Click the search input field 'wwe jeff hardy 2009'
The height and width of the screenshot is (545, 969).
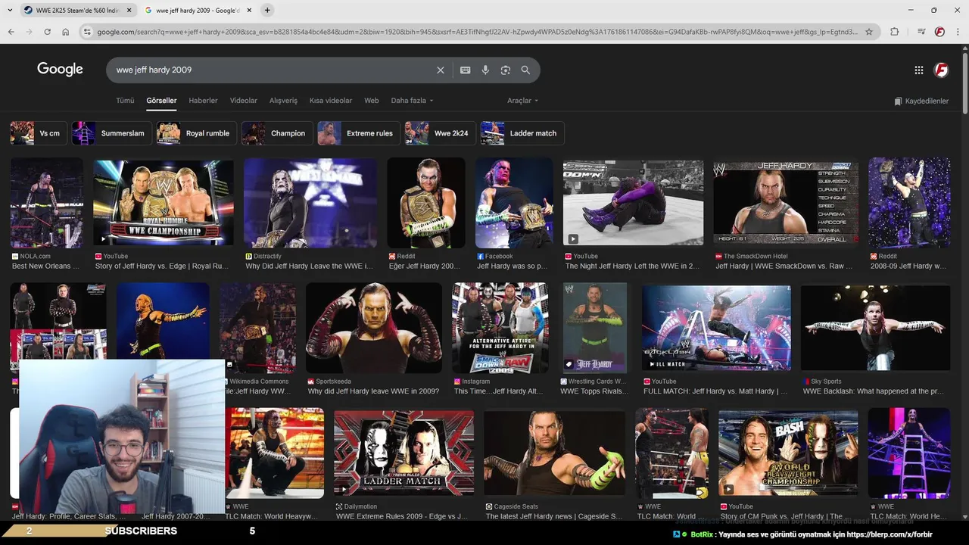273,70
